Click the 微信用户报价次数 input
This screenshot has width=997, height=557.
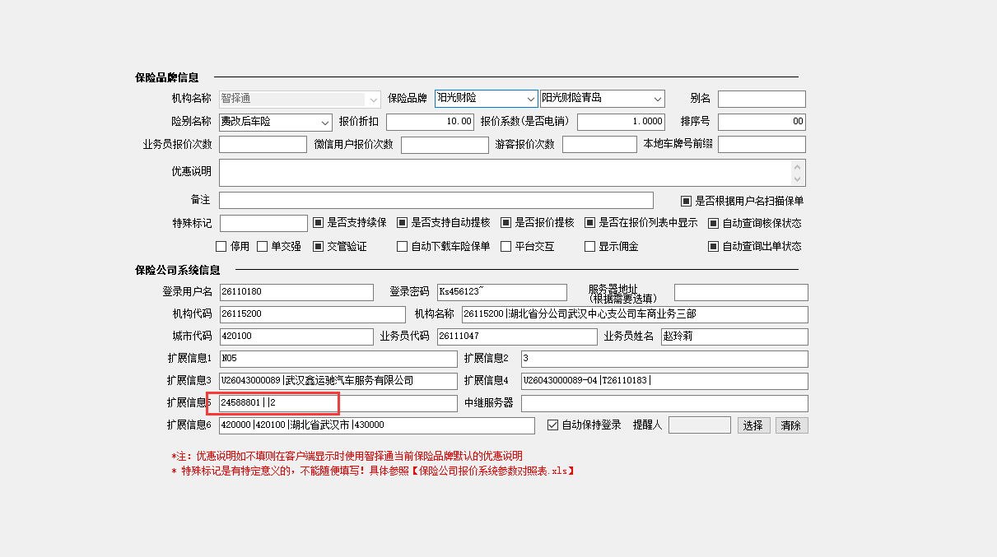pyautogui.click(x=445, y=145)
